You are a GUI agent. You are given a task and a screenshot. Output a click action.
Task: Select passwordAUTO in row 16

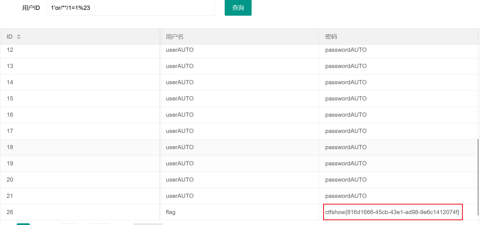[346, 115]
